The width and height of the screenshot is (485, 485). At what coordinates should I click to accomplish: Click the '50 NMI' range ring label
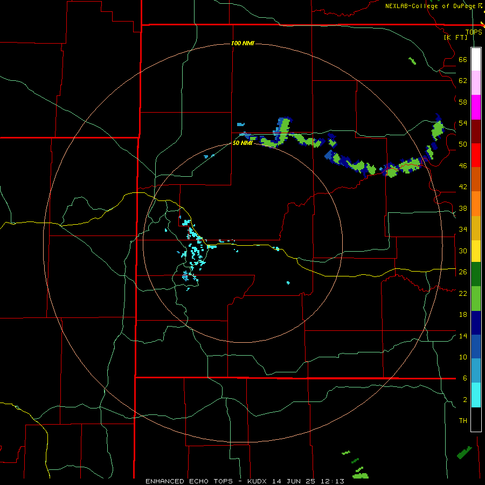click(242, 143)
